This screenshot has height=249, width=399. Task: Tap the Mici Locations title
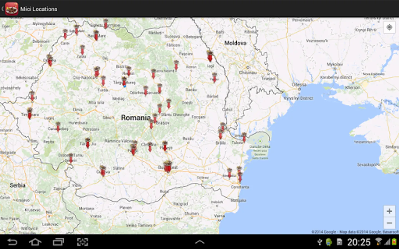point(39,9)
